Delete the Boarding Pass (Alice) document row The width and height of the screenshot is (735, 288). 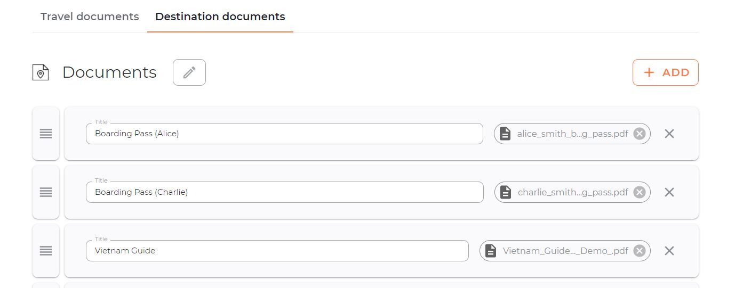click(x=669, y=134)
